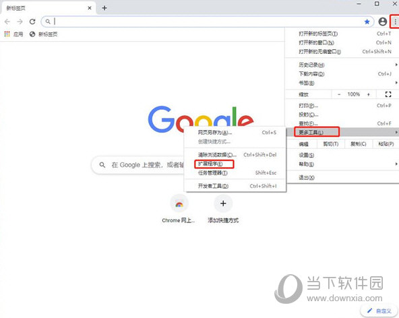Click the browser forward arrow

(20, 22)
